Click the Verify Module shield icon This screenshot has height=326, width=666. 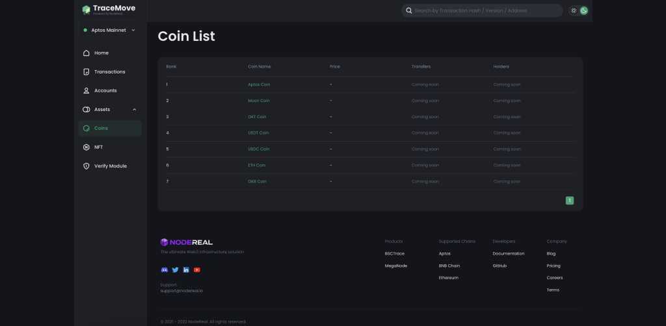tap(87, 166)
